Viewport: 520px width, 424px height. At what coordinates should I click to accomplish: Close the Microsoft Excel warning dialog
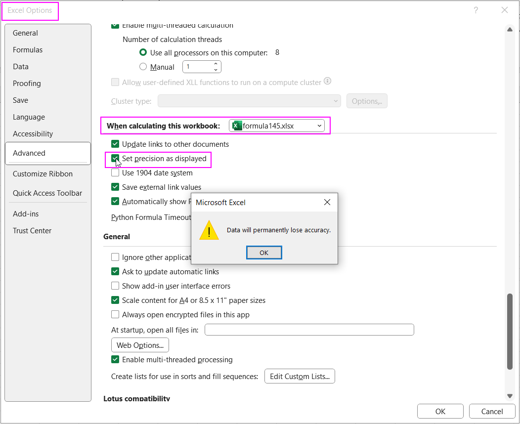(x=327, y=202)
